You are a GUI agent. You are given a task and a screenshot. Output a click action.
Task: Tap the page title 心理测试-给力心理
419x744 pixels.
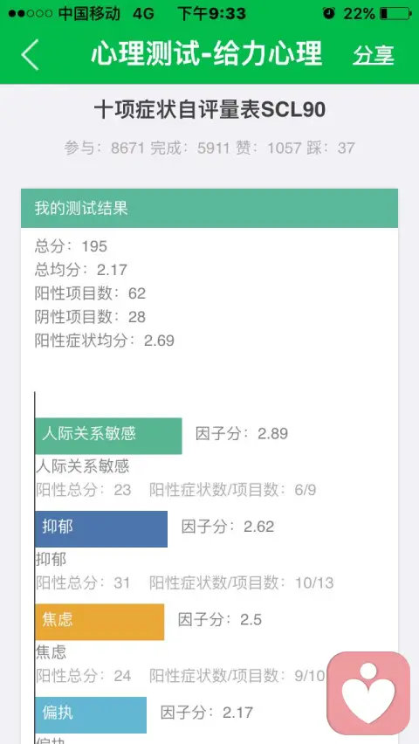[x=206, y=53]
